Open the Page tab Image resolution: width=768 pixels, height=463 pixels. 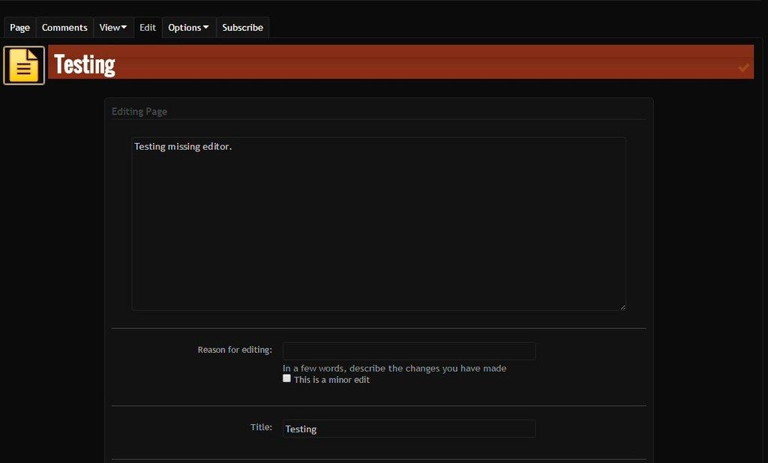point(19,28)
